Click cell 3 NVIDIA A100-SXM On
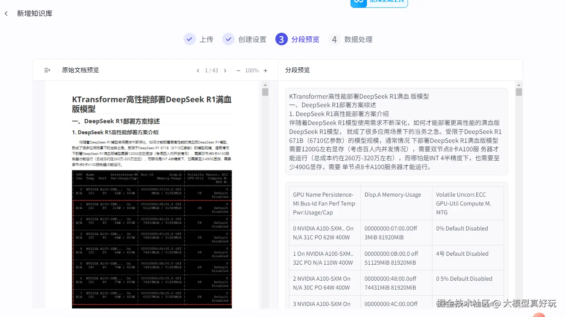Screen dimensions: 565x317 coord(325,302)
